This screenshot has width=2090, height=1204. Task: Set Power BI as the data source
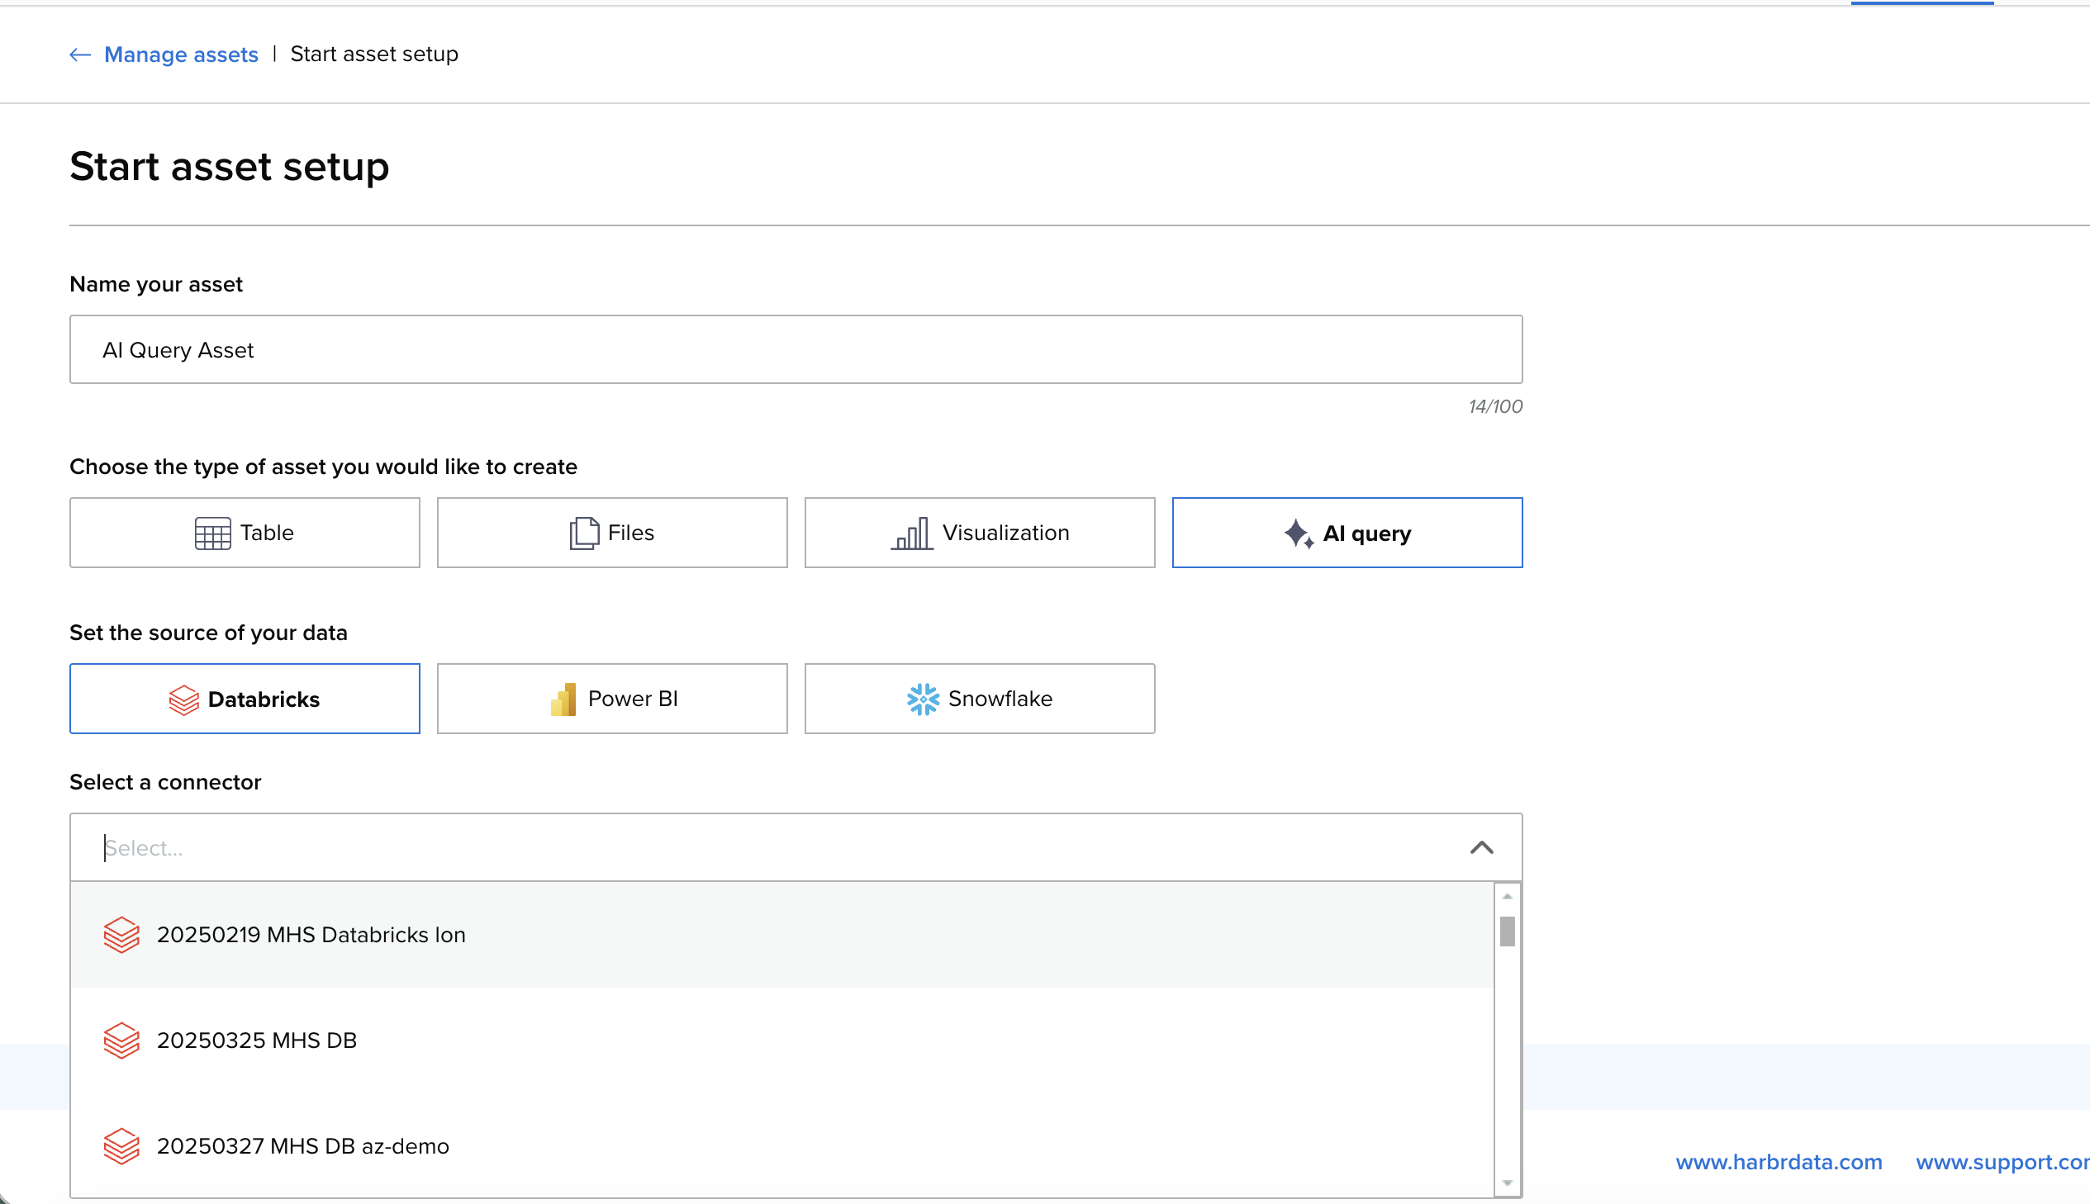point(612,699)
